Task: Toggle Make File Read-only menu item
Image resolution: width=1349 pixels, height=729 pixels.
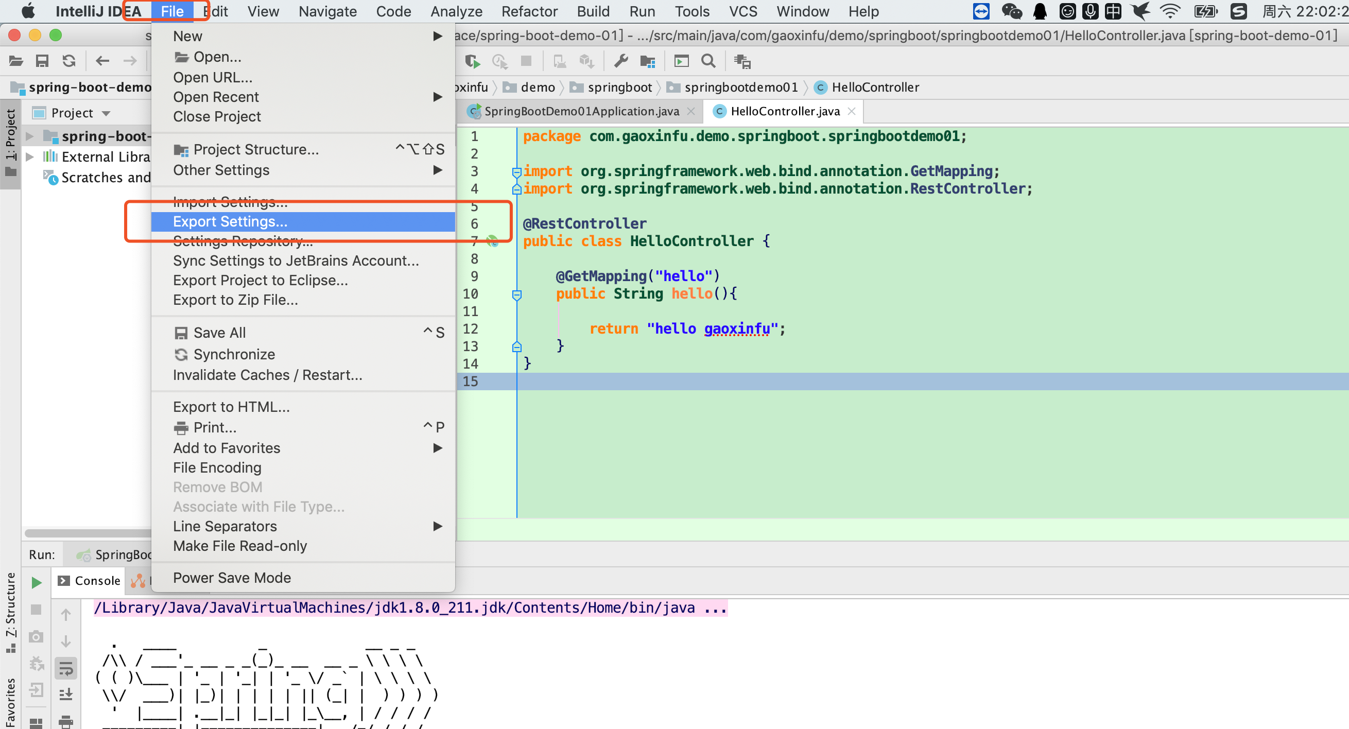Action: [240, 546]
